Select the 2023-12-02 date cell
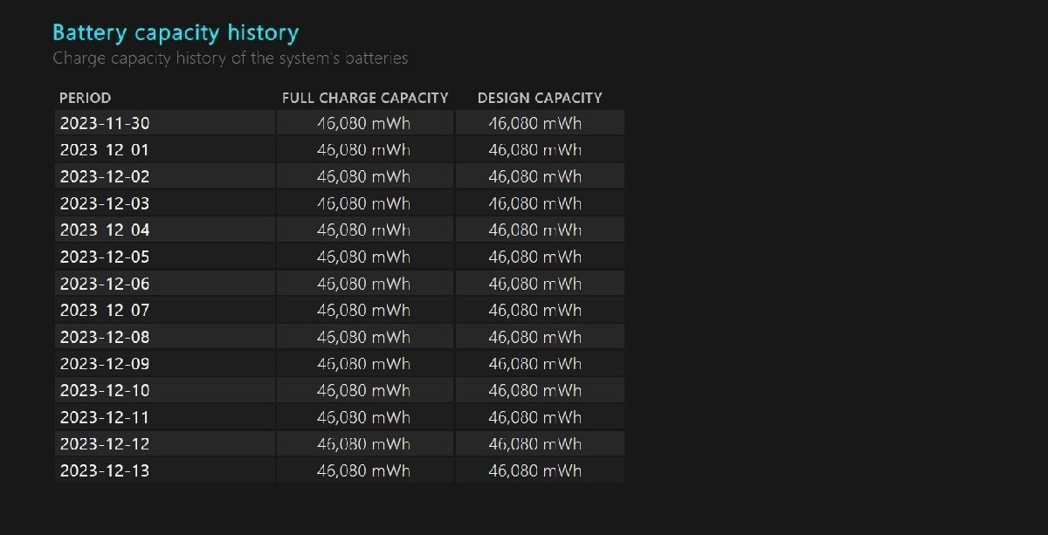The height and width of the screenshot is (535, 1048). point(105,176)
